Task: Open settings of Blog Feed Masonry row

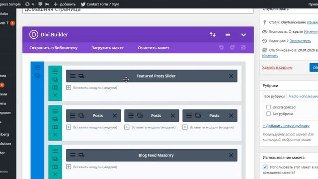Action: click(x=55, y=151)
